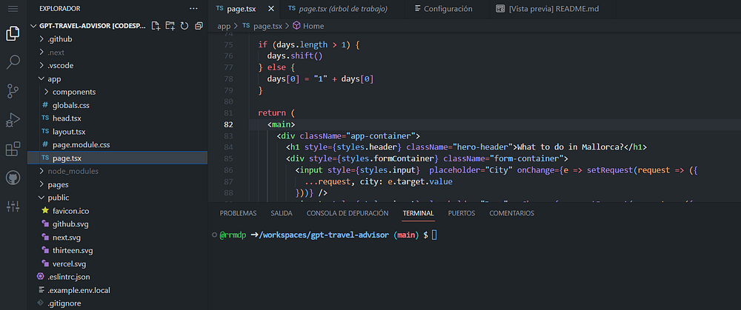Click the Home breadcrumb symbol
Image resolution: width=741 pixels, height=310 pixels.
click(313, 26)
